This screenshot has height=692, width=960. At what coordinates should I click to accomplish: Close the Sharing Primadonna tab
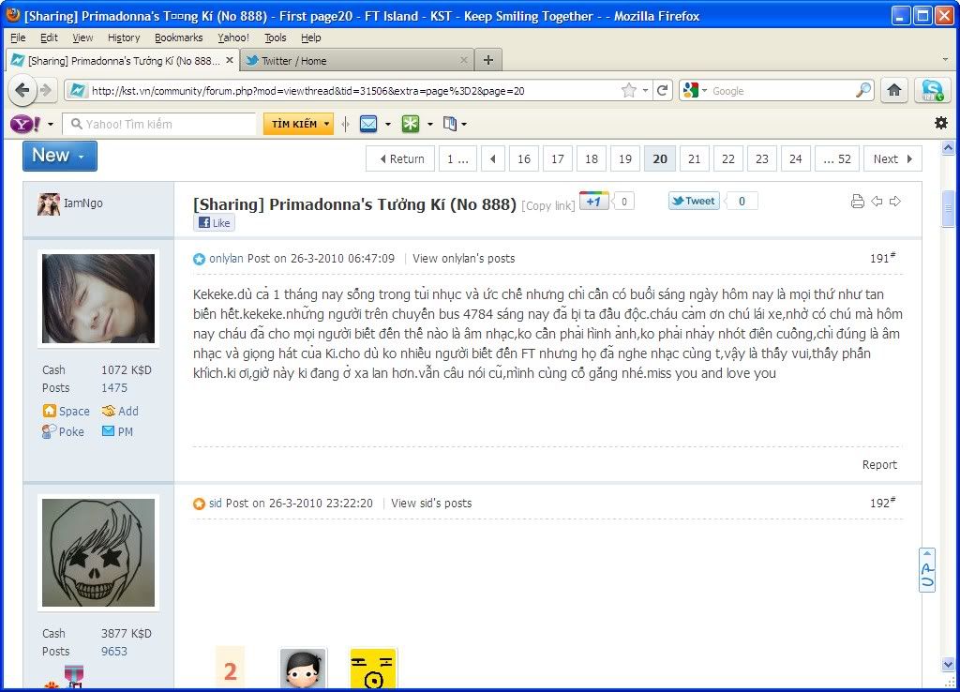point(230,60)
